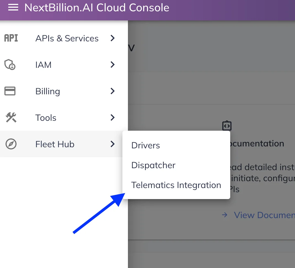
Task: Expand the Fleet Hub submenu chevron
Action: point(112,144)
